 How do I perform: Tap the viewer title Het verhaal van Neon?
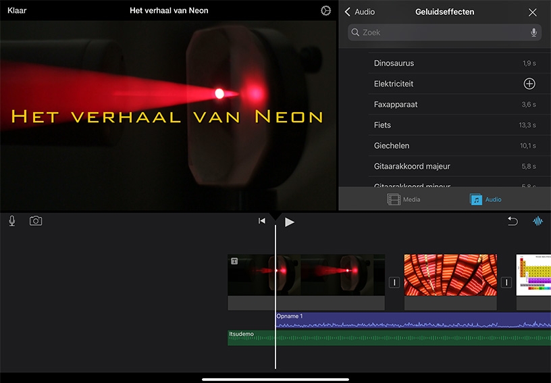[x=167, y=117]
